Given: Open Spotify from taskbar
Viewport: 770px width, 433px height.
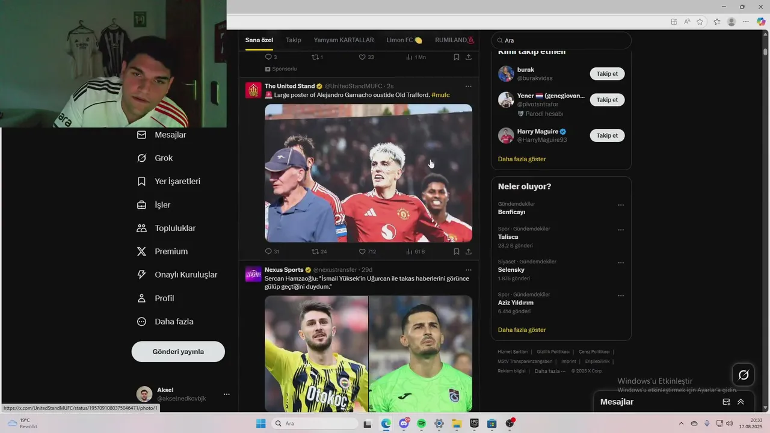Looking at the screenshot, I should click(x=422, y=423).
